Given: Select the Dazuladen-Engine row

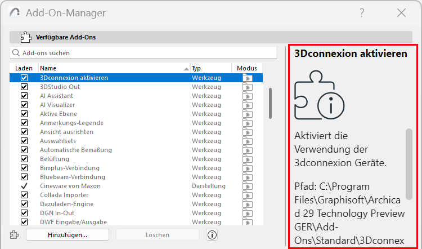Looking at the screenshot, I should 136,204.
